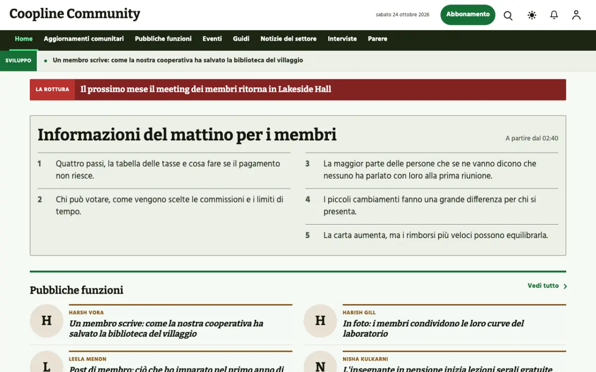Click the chevron arrow beside Vedi tutto

[565, 286]
